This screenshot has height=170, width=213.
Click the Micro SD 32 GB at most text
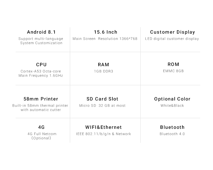click(102, 106)
